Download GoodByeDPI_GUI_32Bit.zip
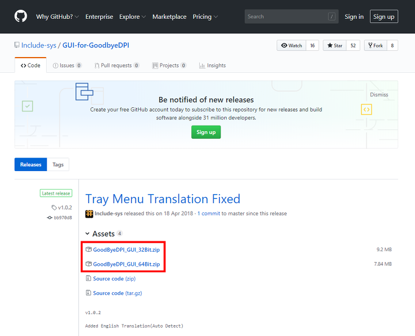 [x=126, y=250]
